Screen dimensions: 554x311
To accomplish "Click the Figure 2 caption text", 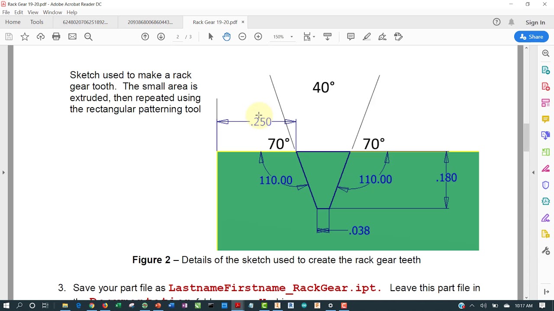I will point(277,260).
